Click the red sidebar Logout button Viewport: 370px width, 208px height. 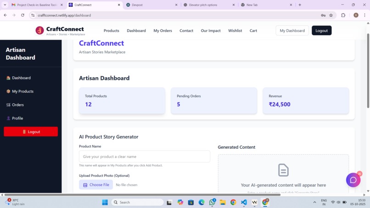click(x=31, y=131)
